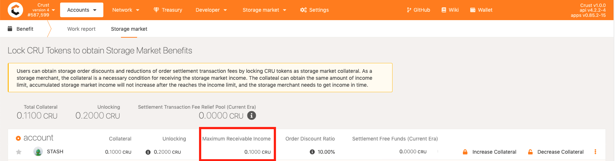Open the Treasury page
The image size is (615, 161).
coord(167,10)
